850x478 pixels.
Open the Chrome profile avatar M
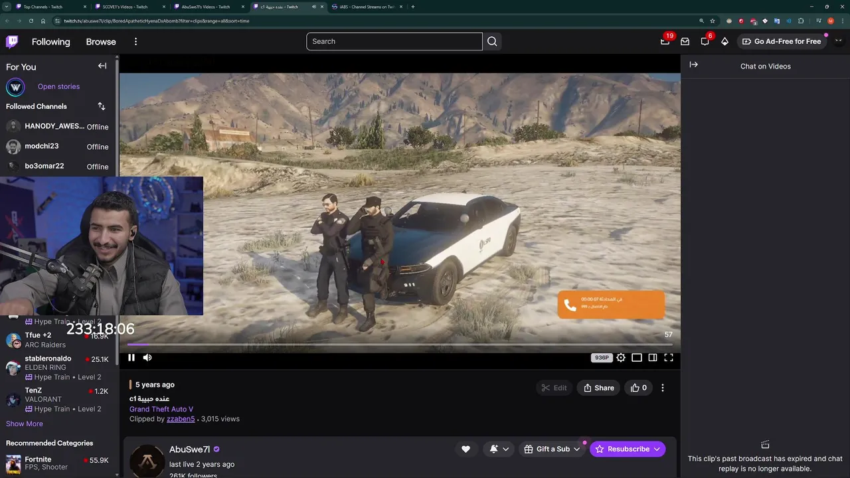point(831,21)
